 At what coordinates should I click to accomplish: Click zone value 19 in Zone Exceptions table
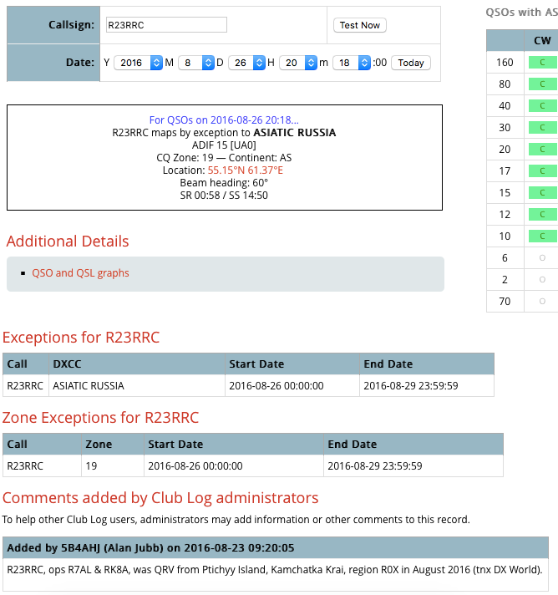(113, 466)
